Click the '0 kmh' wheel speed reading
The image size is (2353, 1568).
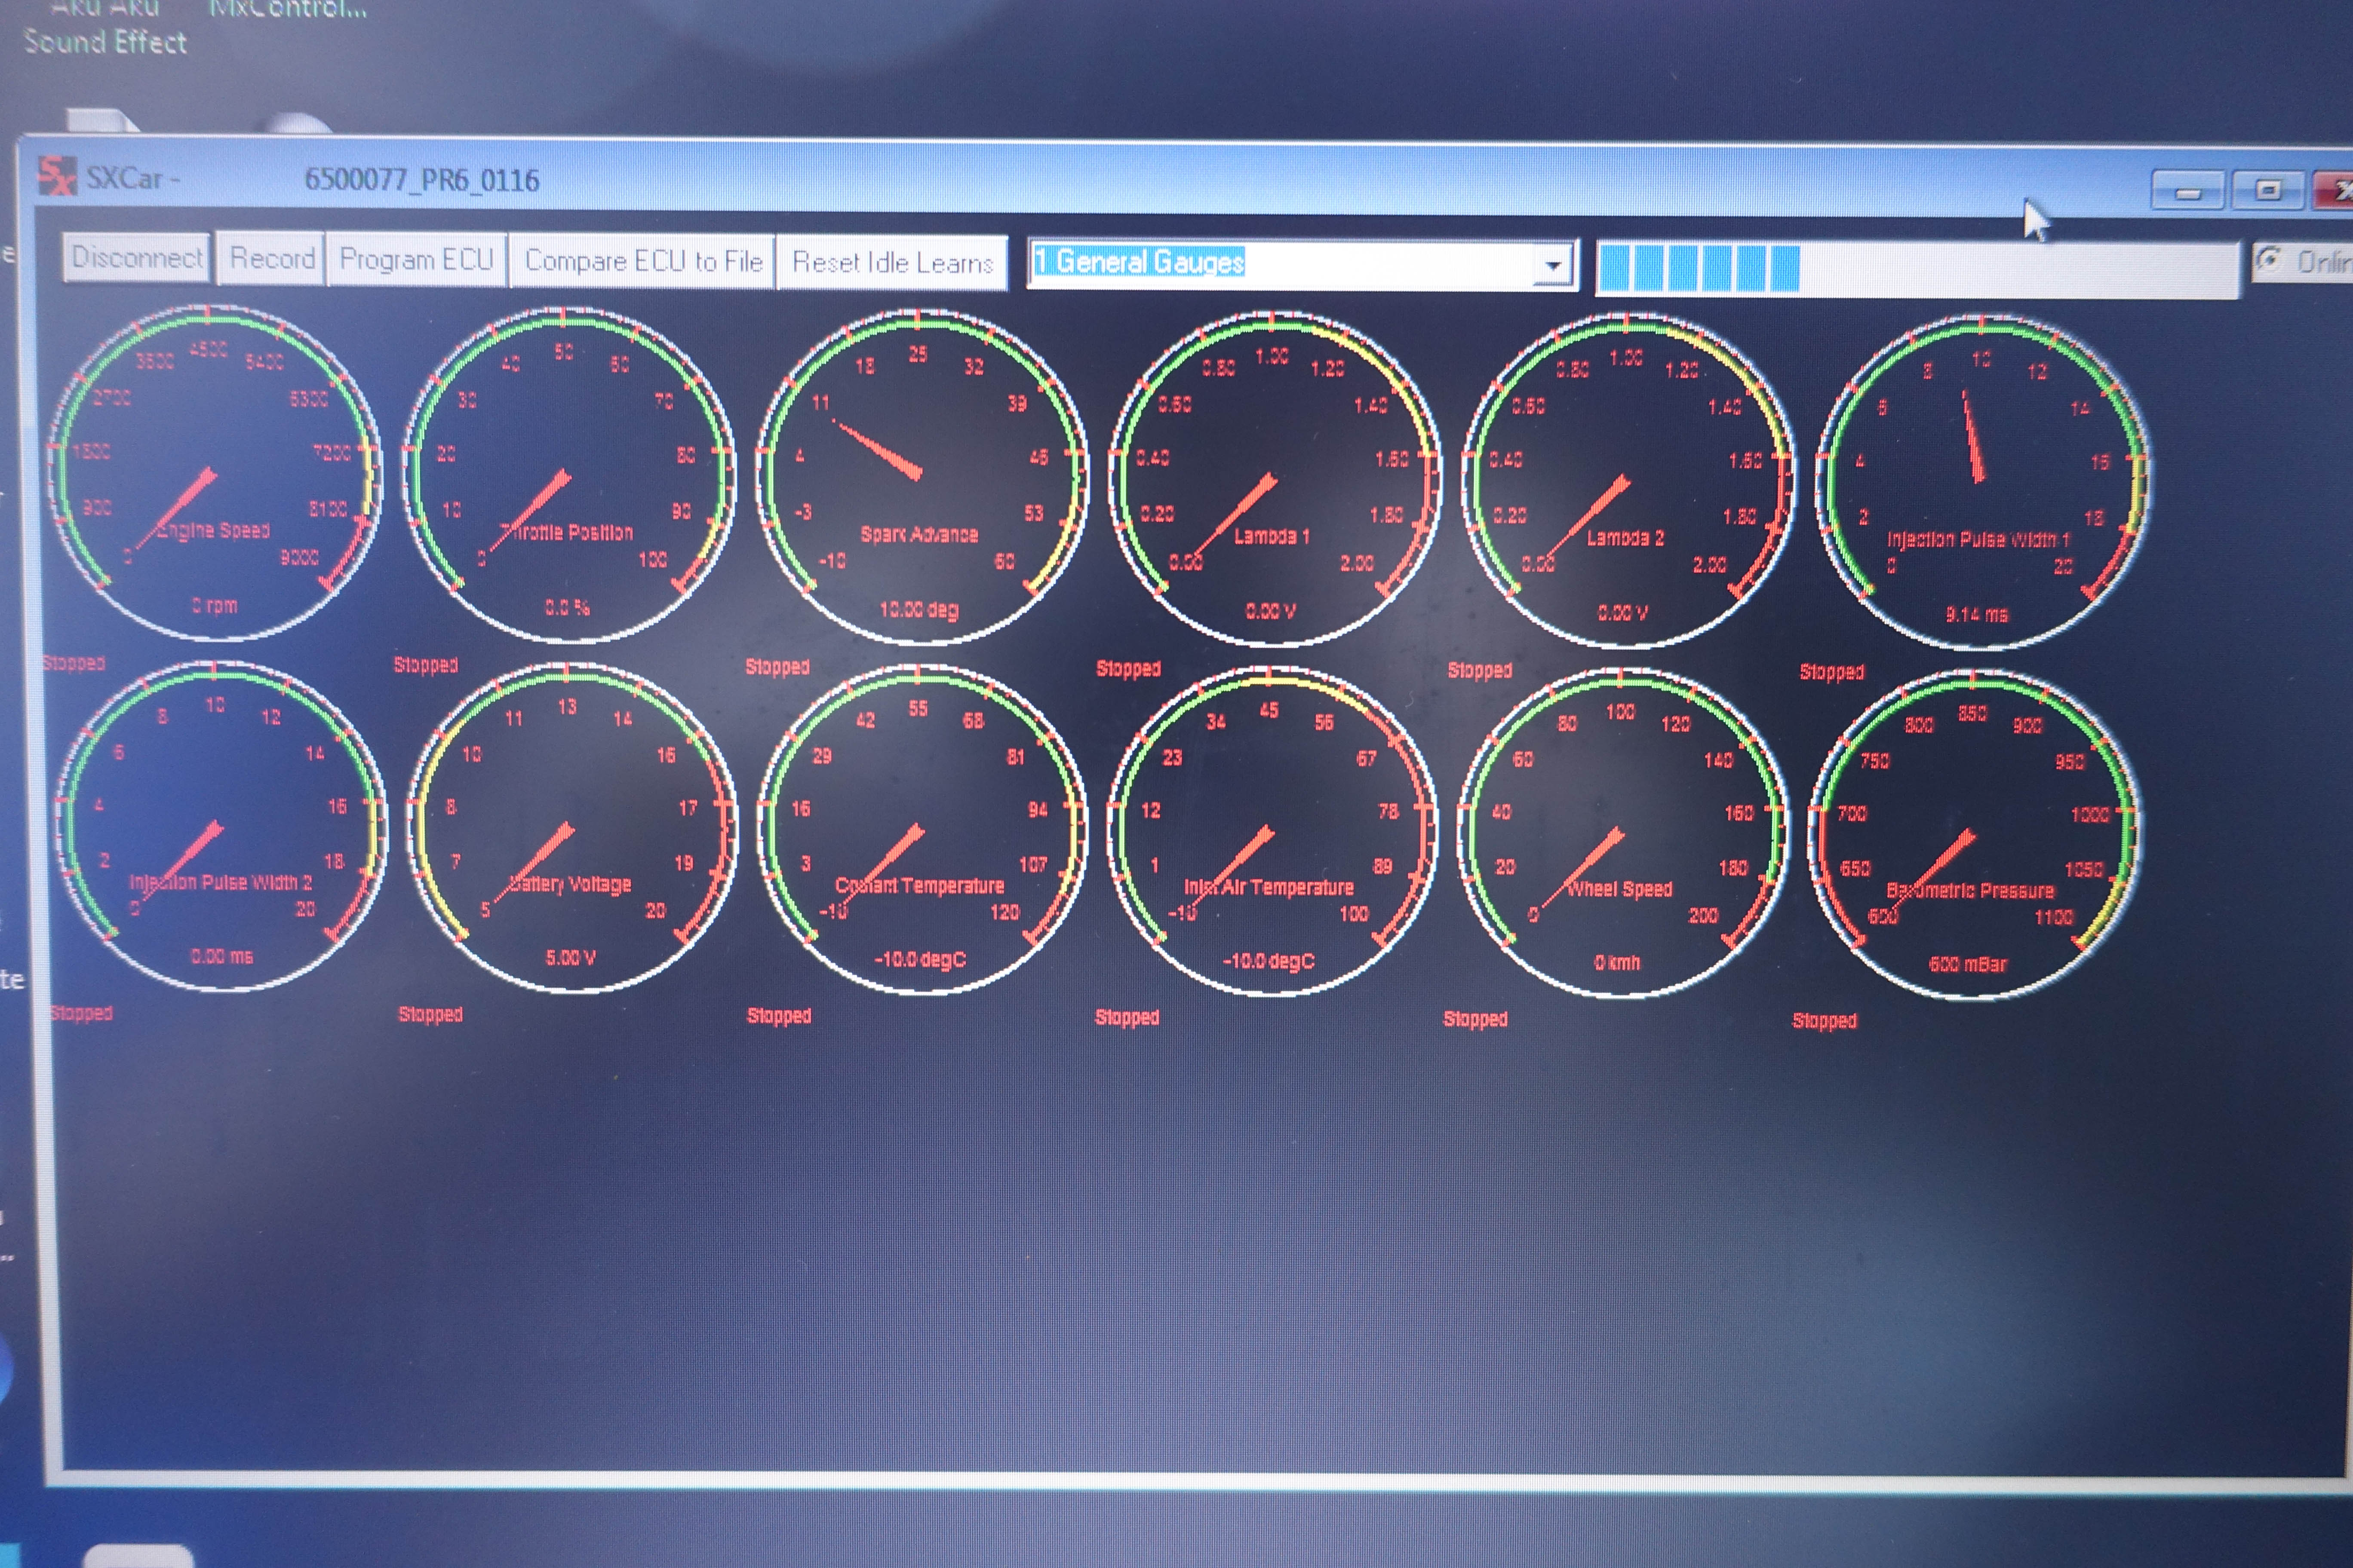click(1617, 962)
